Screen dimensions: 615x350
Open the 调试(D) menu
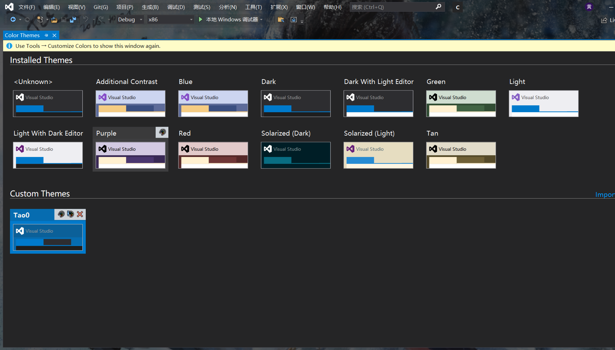click(176, 7)
